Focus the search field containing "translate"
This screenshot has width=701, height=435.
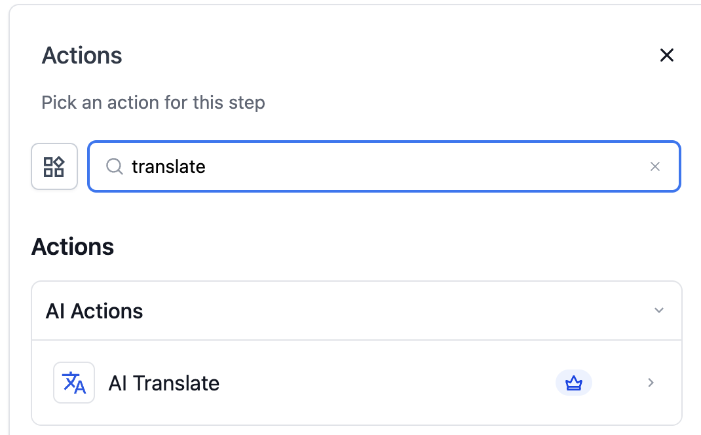click(393, 167)
